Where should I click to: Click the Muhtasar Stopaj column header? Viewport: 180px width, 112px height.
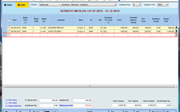click(156, 20)
